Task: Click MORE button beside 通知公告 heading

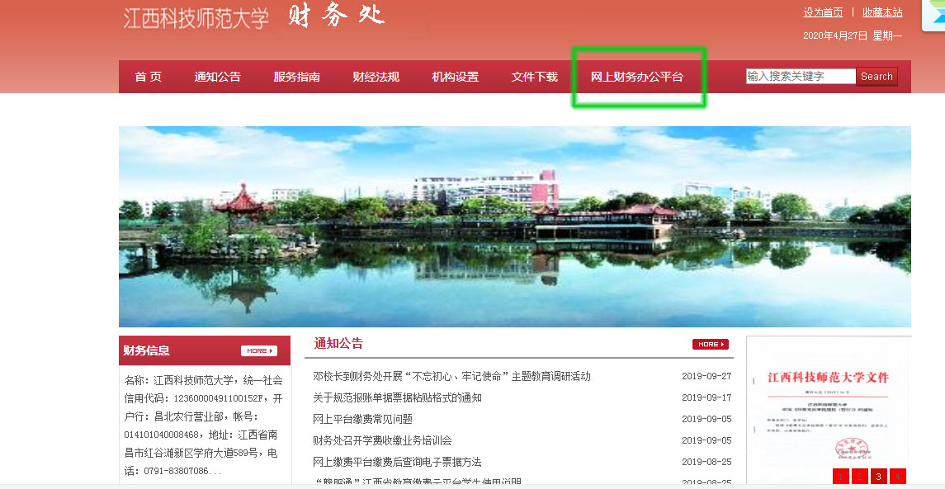Action: [x=710, y=344]
